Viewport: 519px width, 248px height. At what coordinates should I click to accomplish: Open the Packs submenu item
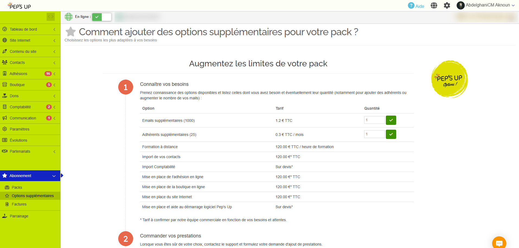pyautogui.click(x=17, y=187)
